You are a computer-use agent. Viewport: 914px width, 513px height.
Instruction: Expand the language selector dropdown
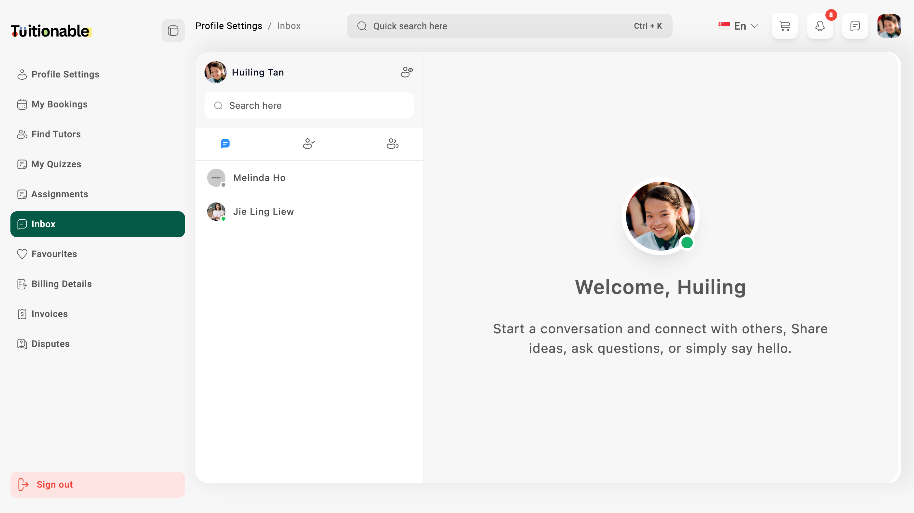coord(740,25)
